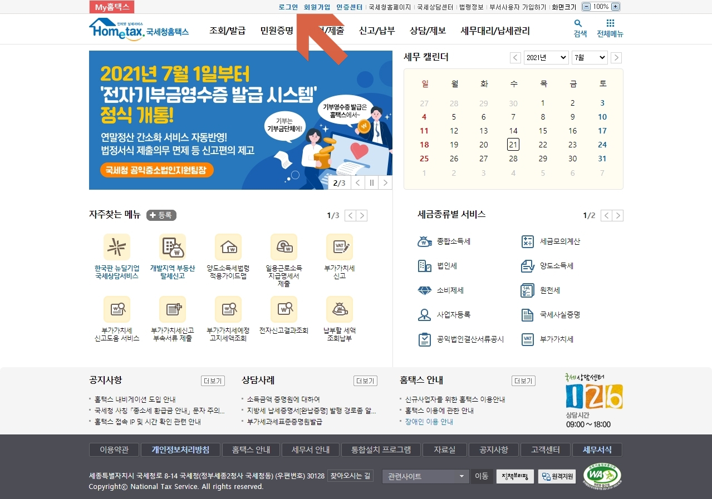Go to previous calendar month
The height and width of the screenshot is (499, 712).
click(x=515, y=58)
